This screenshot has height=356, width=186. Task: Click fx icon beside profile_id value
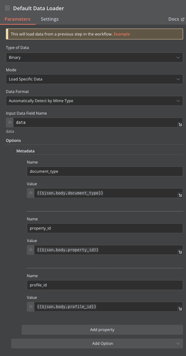click(x=30, y=306)
